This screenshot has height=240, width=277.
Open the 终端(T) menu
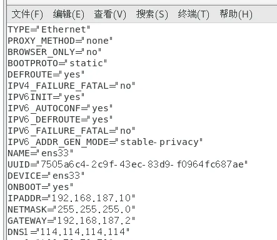click(x=193, y=14)
